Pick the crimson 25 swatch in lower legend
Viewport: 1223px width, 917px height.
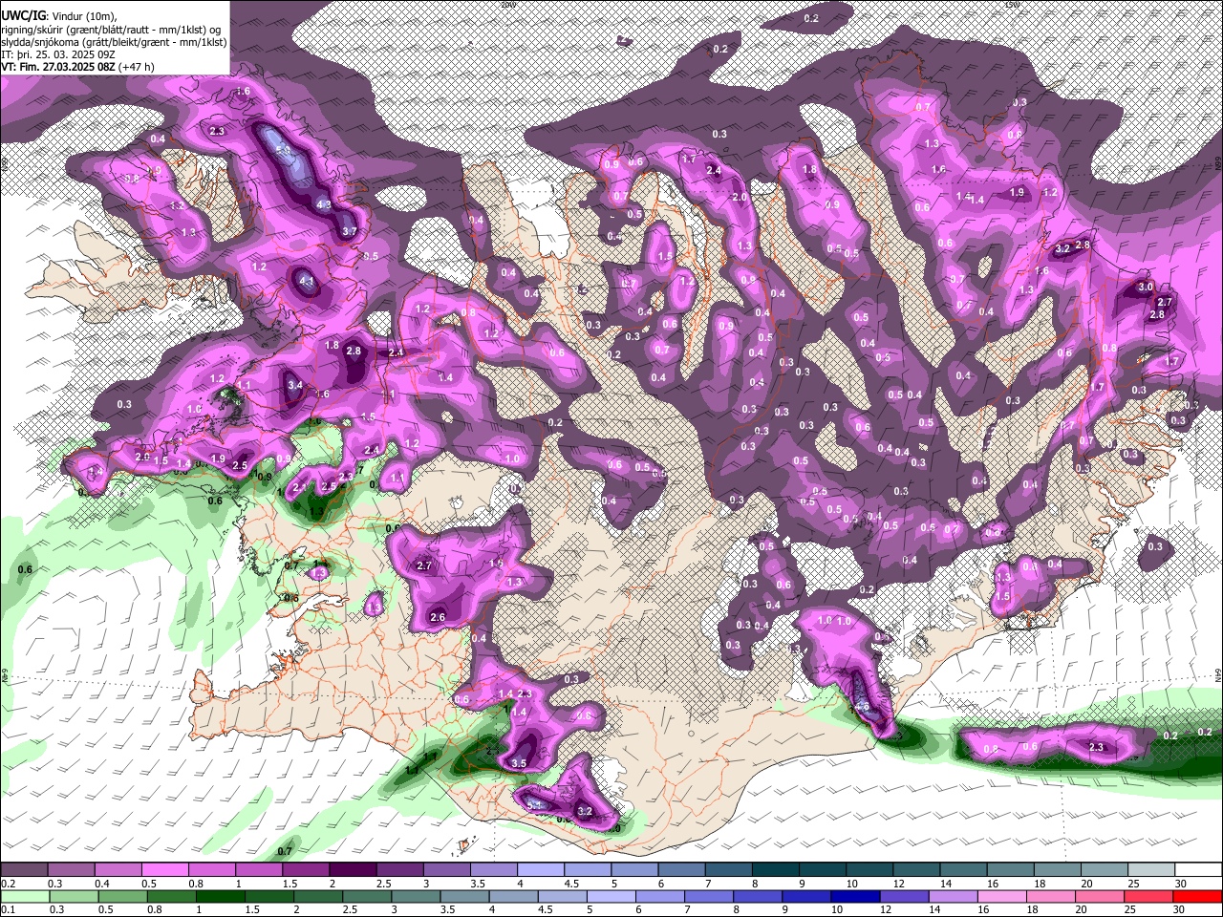click(1149, 896)
